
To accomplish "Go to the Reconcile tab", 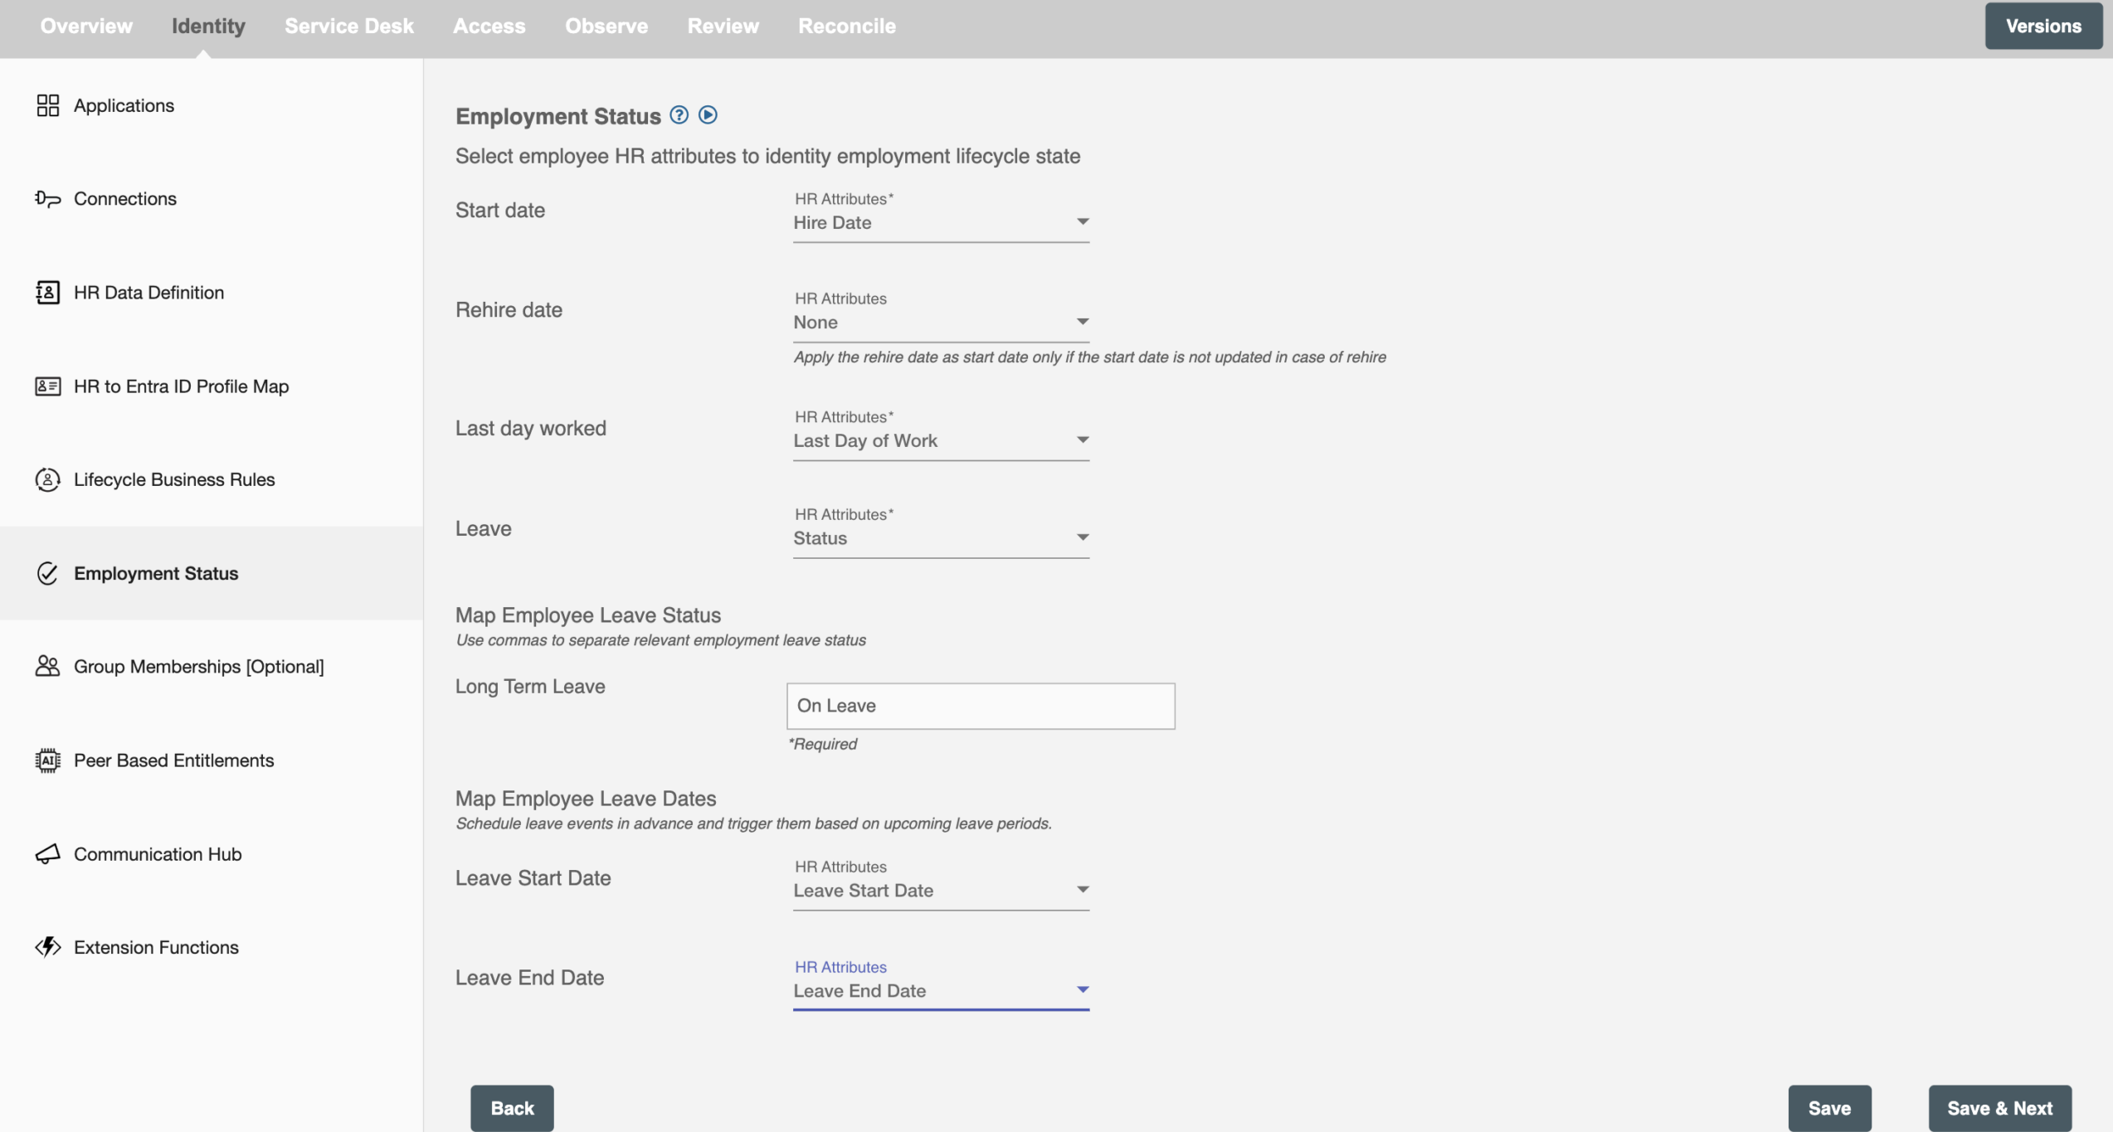I will (847, 27).
